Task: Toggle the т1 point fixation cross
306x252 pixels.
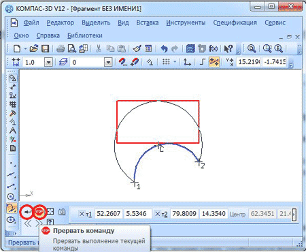Action: [82, 214]
